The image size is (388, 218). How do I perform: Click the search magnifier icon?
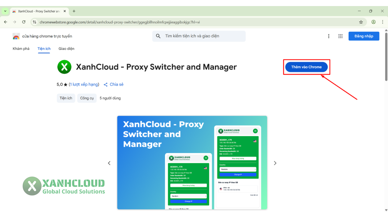(x=158, y=36)
